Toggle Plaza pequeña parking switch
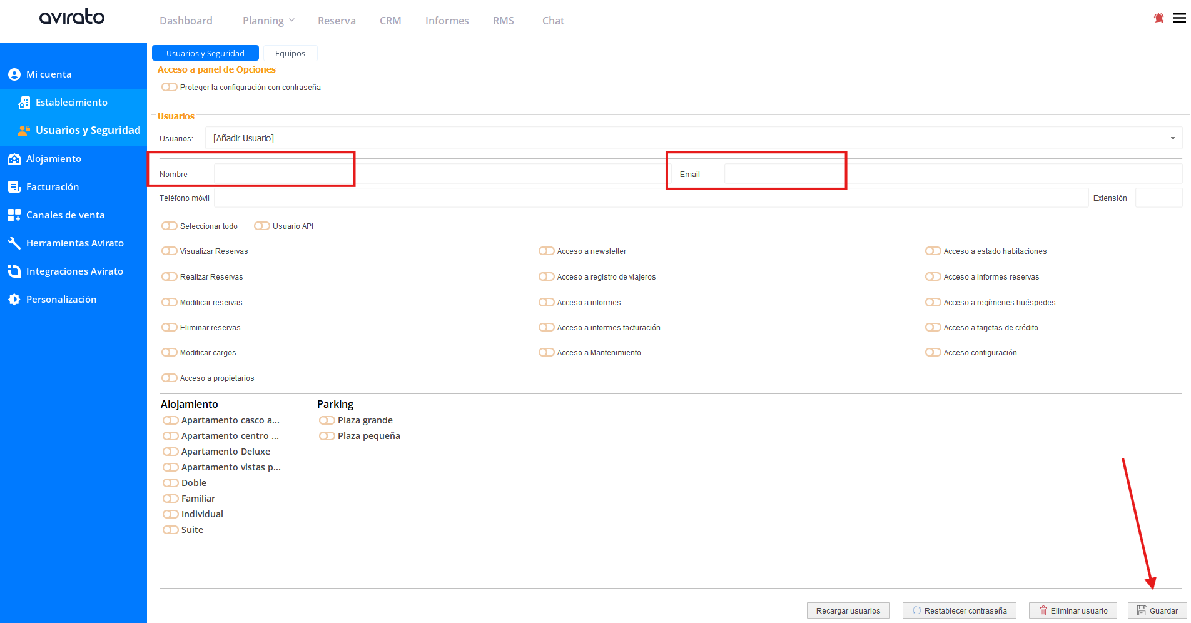The width and height of the screenshot is (1191, 623). click(327, 436)
